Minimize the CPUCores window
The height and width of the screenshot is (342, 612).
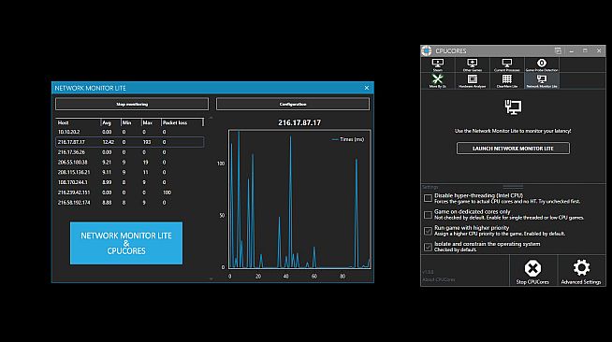[572, 50]
